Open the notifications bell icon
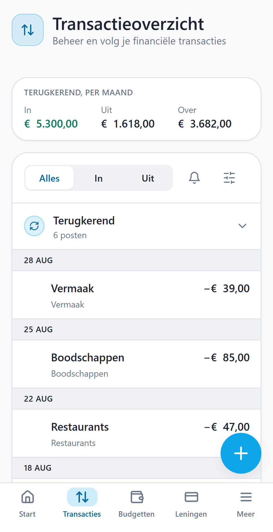 194,178
